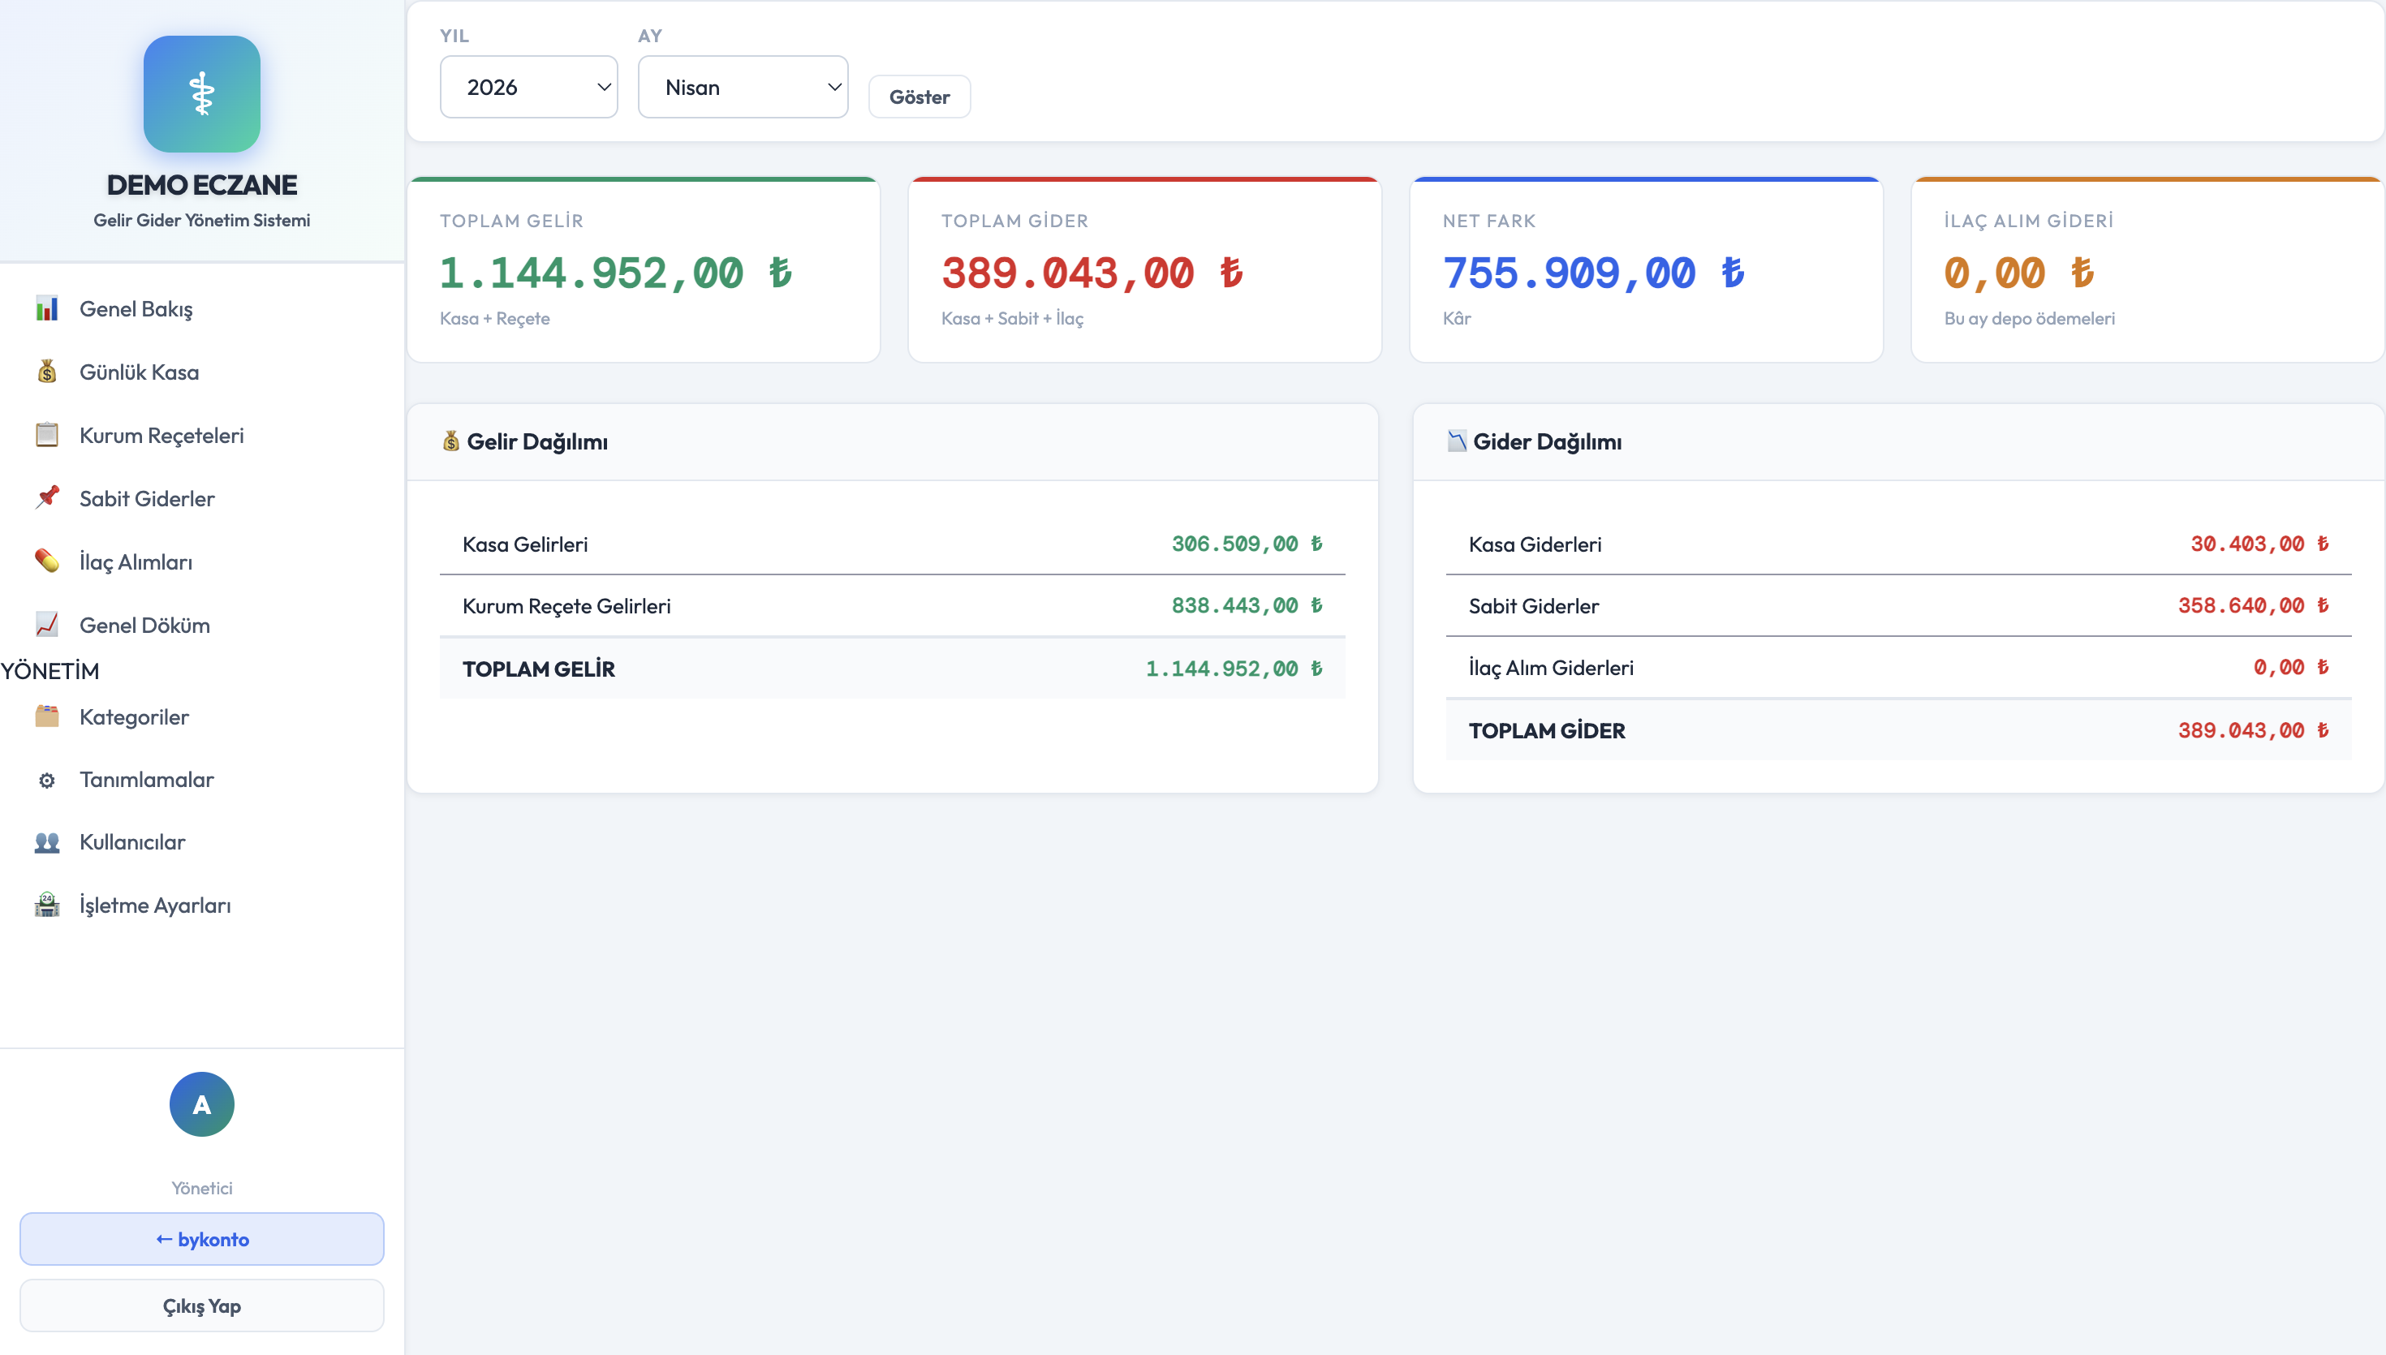Change Nisan to another month
The width and height of the screenshot is (2386, 1355).
tap(743, 87)
